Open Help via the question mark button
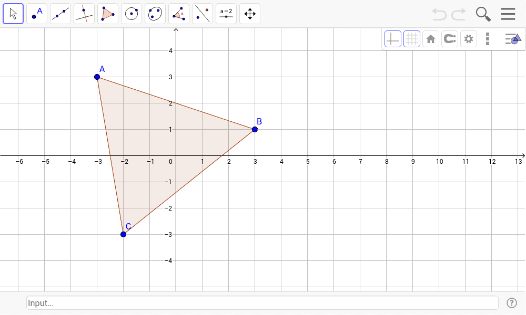This screenshot has width=526, height=315. click(x=511, y=302)
